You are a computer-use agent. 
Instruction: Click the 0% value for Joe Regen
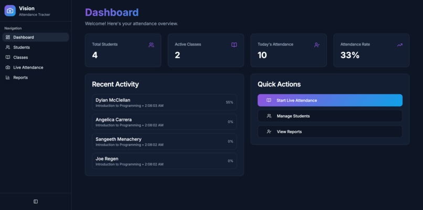pyautogui.click(x=230, y=161)
